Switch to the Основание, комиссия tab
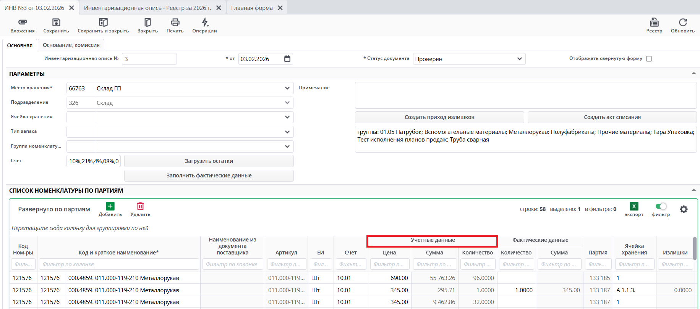Viewport: 700px width, 309px height. point(71,45)
